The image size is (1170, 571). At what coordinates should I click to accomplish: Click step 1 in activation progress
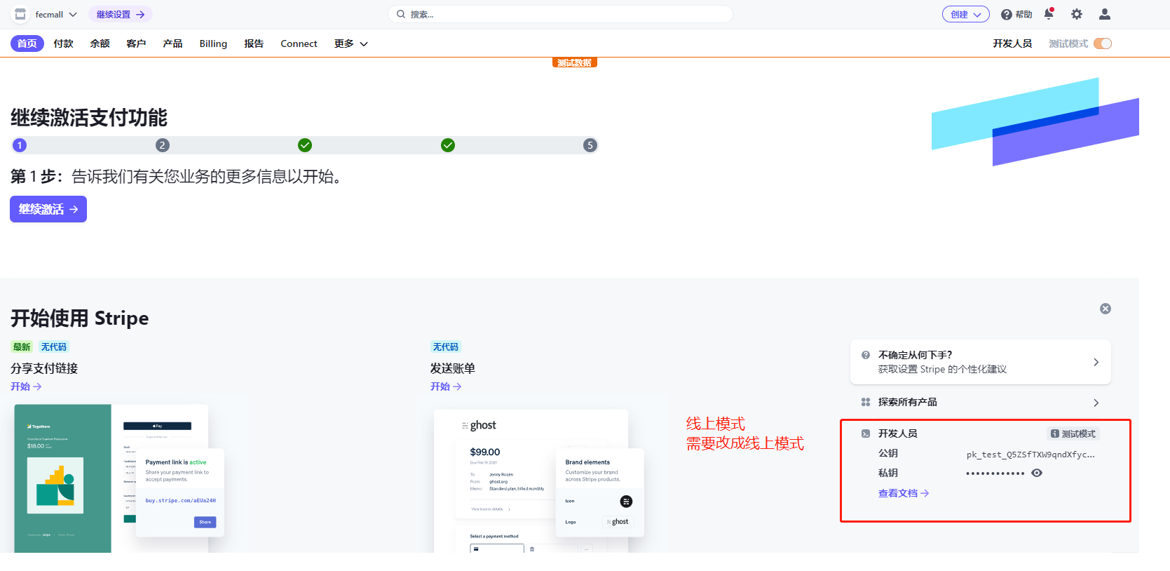pos(20,145)
